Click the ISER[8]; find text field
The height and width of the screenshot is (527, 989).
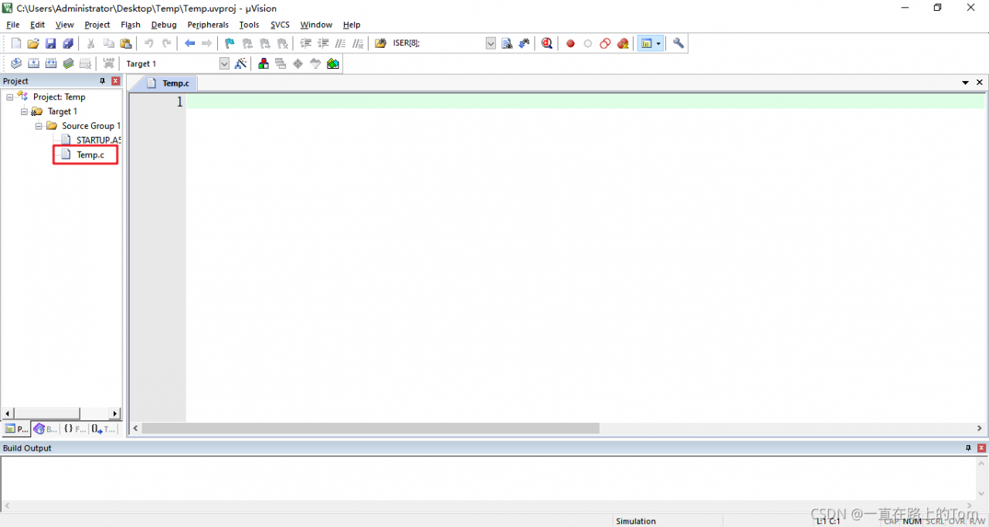pyautogui.click(x=437, y=44)
